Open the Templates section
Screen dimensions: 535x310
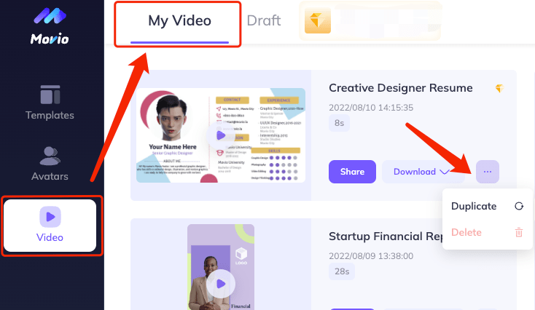50,103
